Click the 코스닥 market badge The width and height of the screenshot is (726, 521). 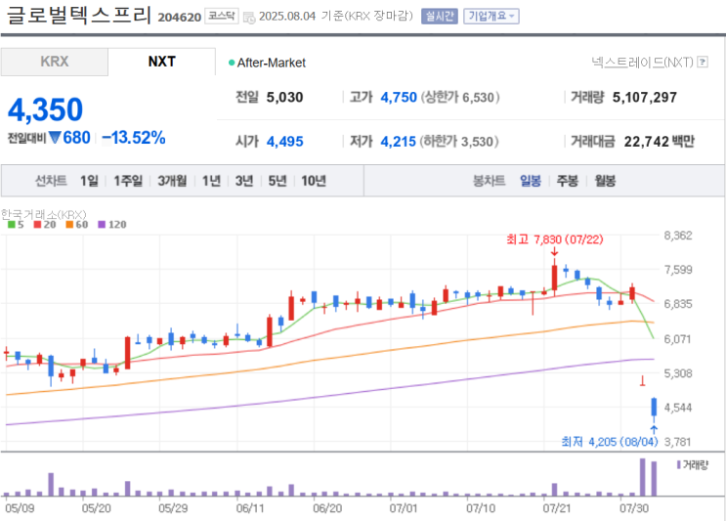point(222,17)
